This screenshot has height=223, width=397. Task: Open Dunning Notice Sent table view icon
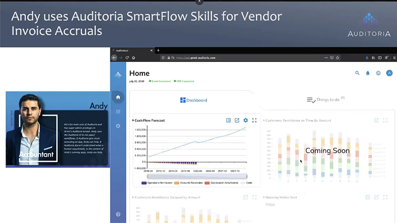coord(368,197)
